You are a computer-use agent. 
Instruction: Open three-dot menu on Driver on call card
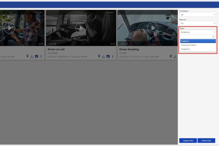point(113,56)
